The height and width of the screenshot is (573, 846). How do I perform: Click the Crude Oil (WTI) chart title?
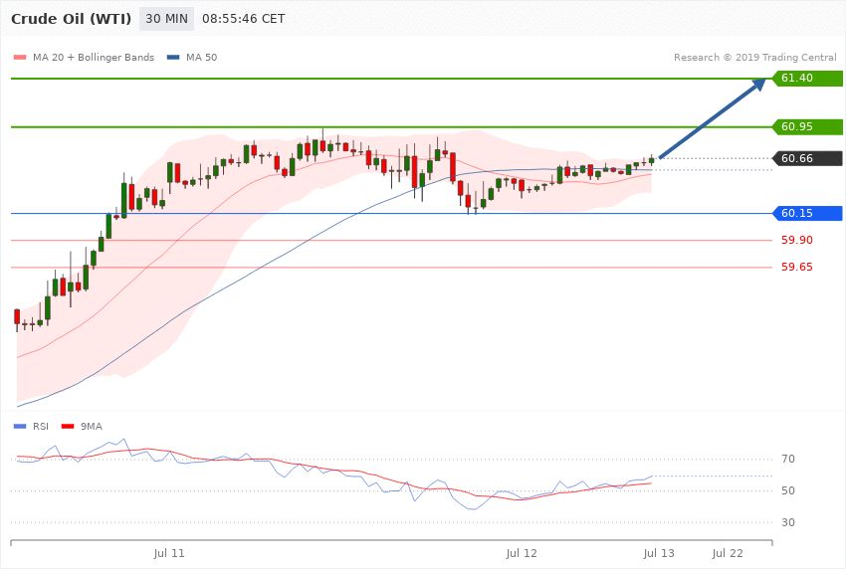72,19
